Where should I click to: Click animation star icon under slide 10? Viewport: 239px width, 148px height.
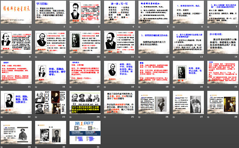click(x=70, y=57)
